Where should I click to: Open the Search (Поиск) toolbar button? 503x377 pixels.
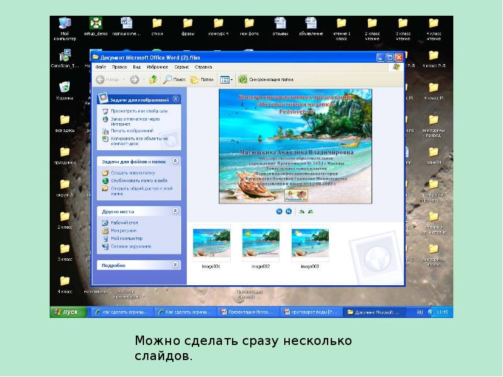(x=174, y=80)
